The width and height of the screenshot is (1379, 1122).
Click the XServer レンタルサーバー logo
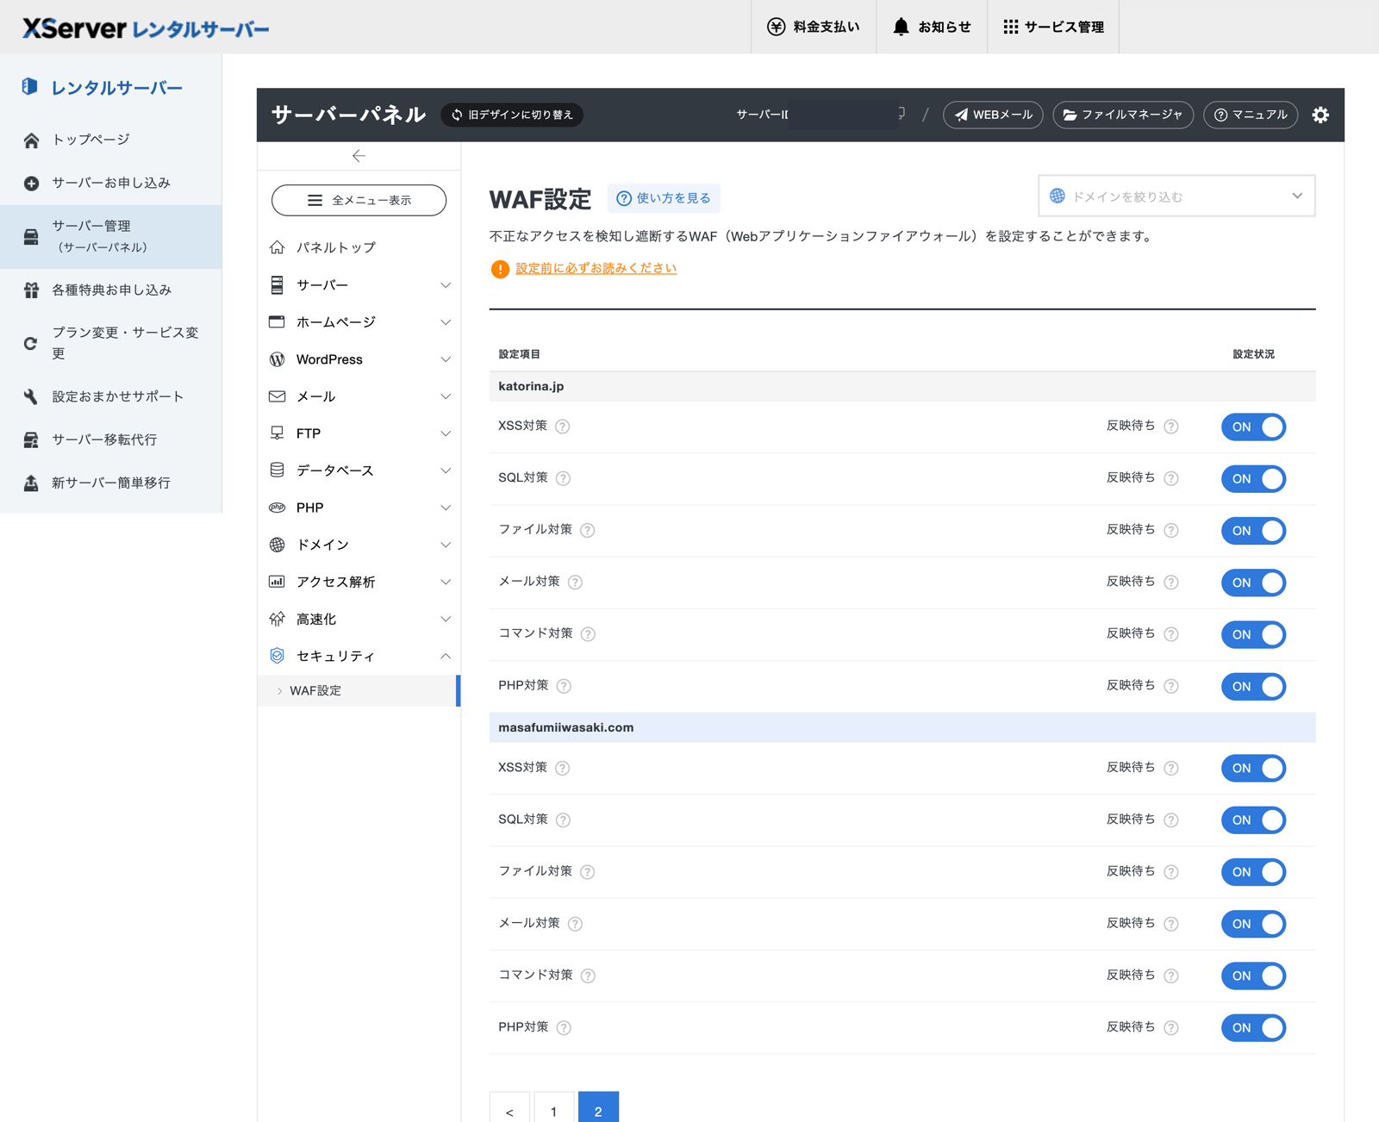pyautogui.click(x=146, y=28)
